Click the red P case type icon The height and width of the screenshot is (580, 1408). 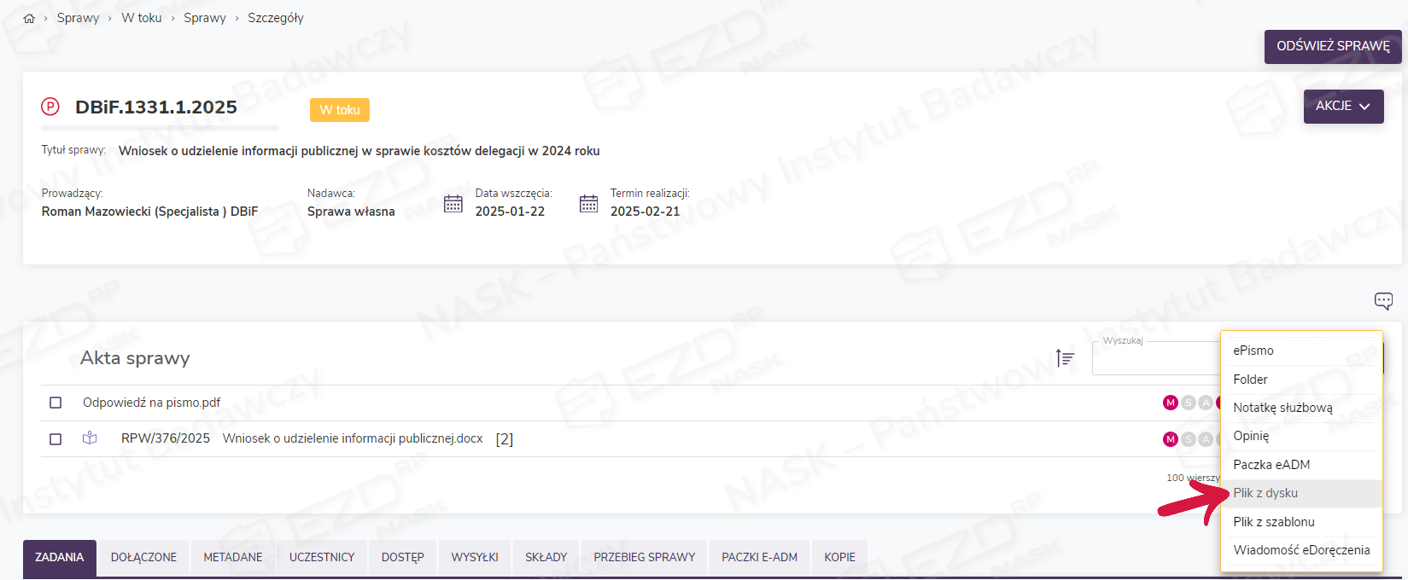[50, 107]
